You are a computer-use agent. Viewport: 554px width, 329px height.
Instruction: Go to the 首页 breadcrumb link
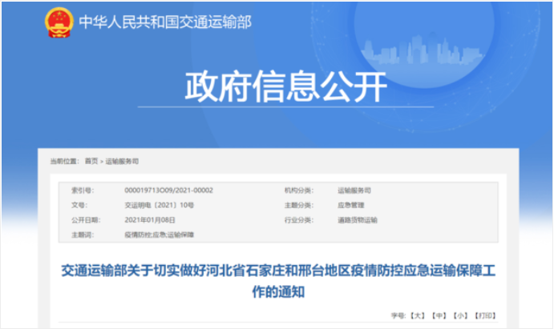coord(91,161)
